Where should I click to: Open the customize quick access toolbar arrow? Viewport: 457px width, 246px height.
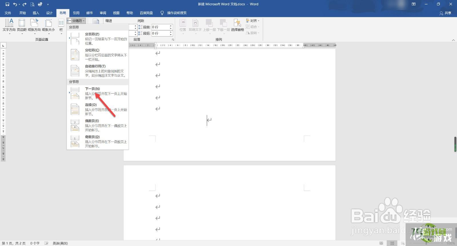48,4
